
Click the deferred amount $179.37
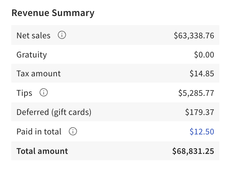[x=200, y=112]
